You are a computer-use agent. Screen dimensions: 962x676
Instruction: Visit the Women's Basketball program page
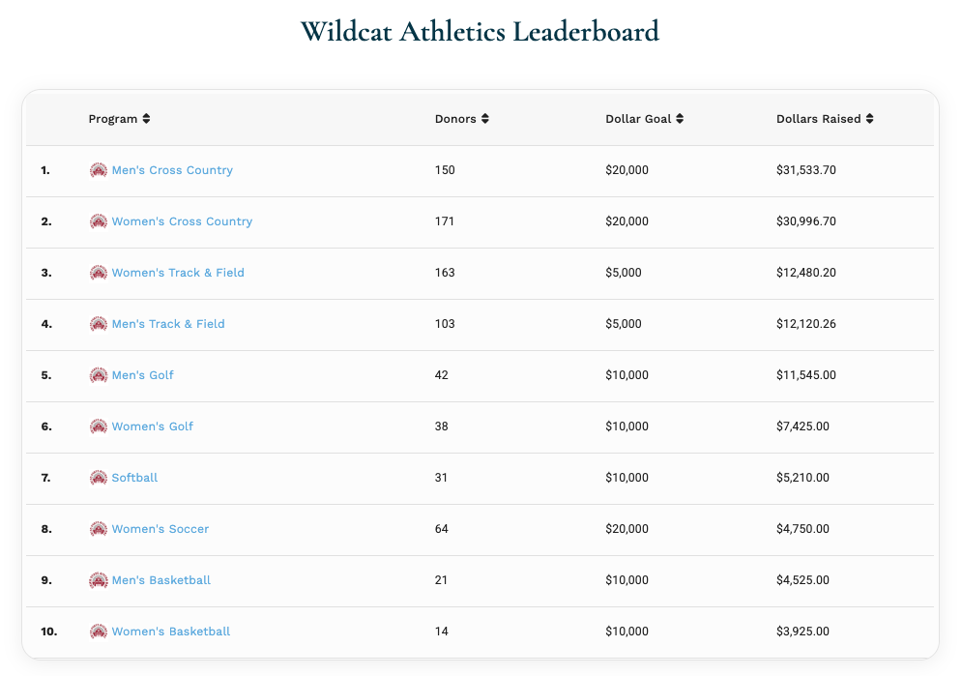pyautogui.click(x=171, y=632)
